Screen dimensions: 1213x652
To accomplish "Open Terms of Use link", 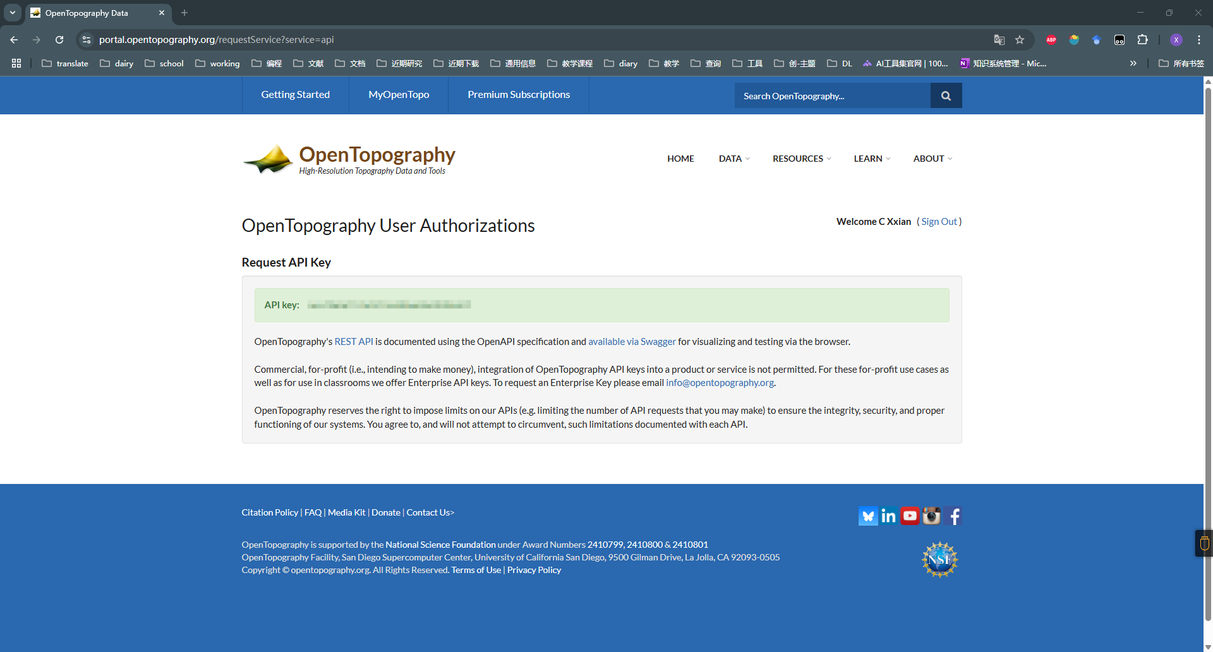I will click(x=476, y=570).
